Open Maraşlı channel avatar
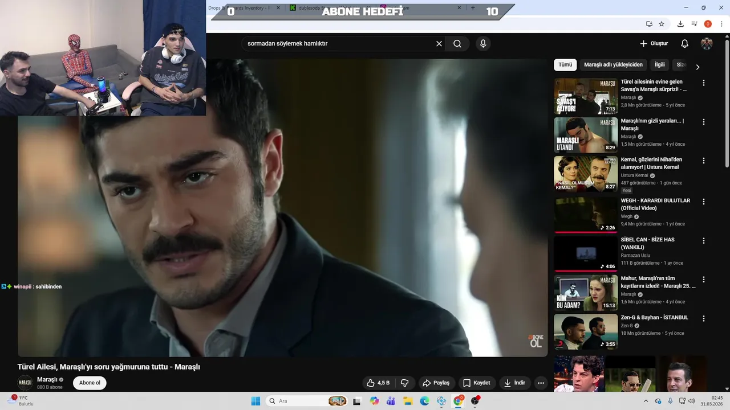The image size is (730, 410). (x=25, y=383)
